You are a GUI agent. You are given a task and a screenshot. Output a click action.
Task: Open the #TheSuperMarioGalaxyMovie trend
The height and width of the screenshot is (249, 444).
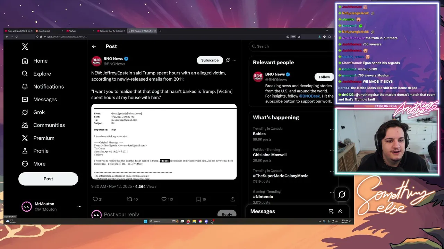[281, 176]
